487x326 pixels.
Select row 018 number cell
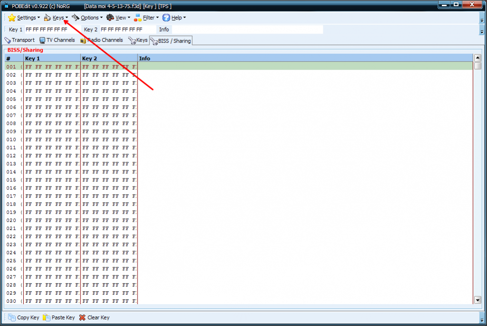point(14,204)
